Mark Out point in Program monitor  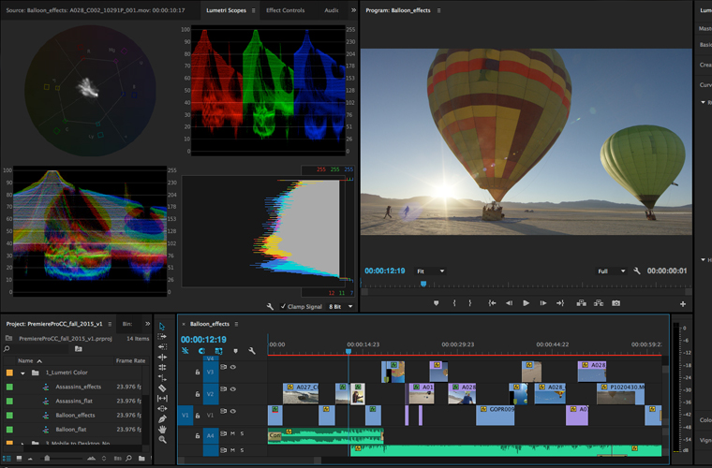click(470, 303)
